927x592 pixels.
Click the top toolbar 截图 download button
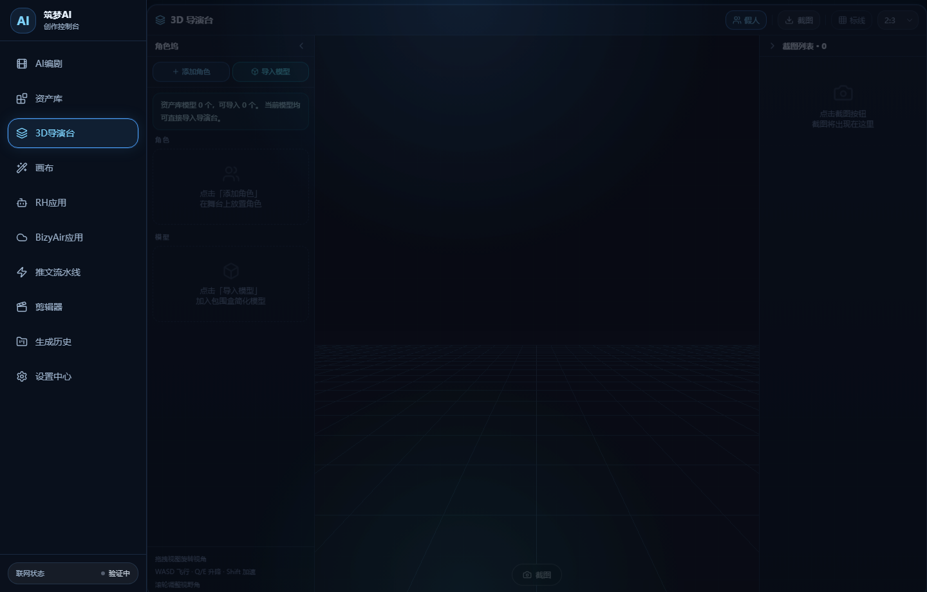[x=799, y=20]
